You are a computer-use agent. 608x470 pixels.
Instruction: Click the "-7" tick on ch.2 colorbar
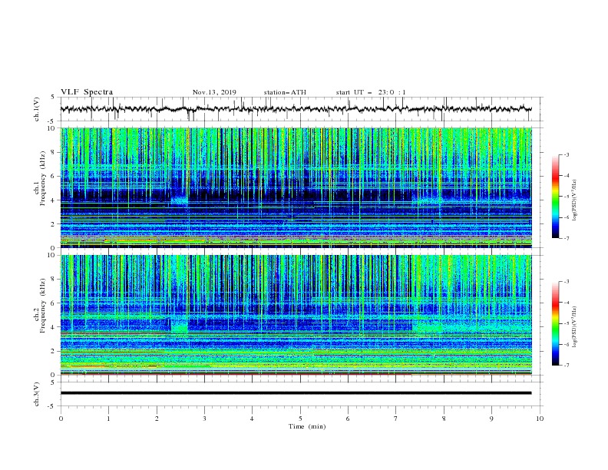click(566, 366)
